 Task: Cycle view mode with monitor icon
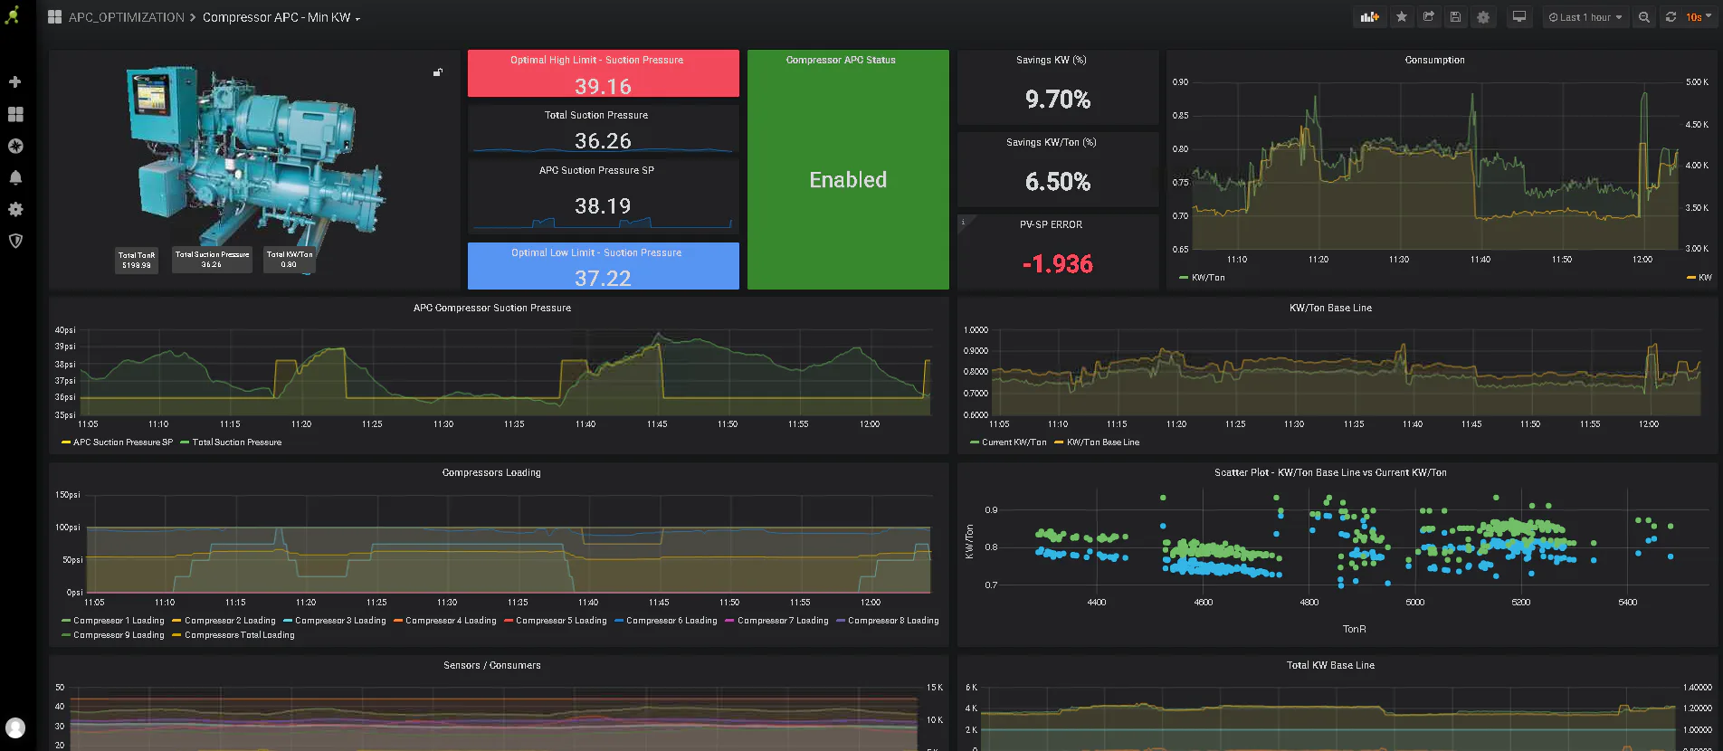1519,17
